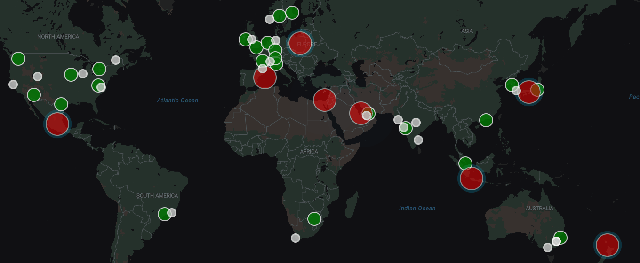The image size is (640, 263).
Task: Click the green marker in southern China
Action: point(486,120)
